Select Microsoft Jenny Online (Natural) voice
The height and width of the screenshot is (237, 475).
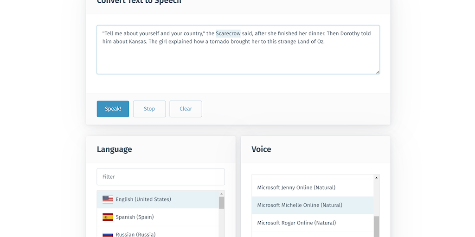[x=296, y=187]
